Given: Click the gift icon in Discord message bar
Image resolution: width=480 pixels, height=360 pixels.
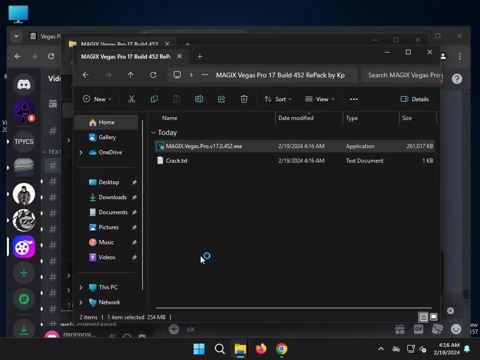Looking at the screenshot, I should coord(400,329).
